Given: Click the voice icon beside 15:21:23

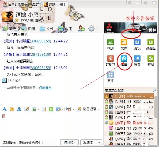Looking at the screenshot, I should click(x=4, y=80).
